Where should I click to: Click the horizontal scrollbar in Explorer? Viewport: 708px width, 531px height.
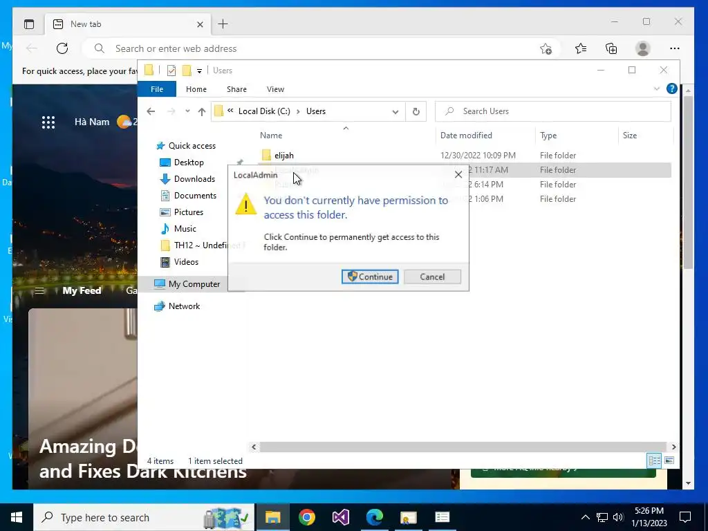point(463,447)
